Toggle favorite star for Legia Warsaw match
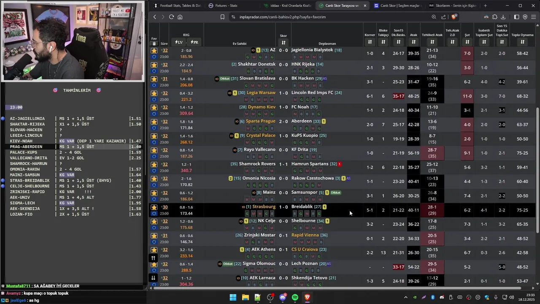 point(154,93)
